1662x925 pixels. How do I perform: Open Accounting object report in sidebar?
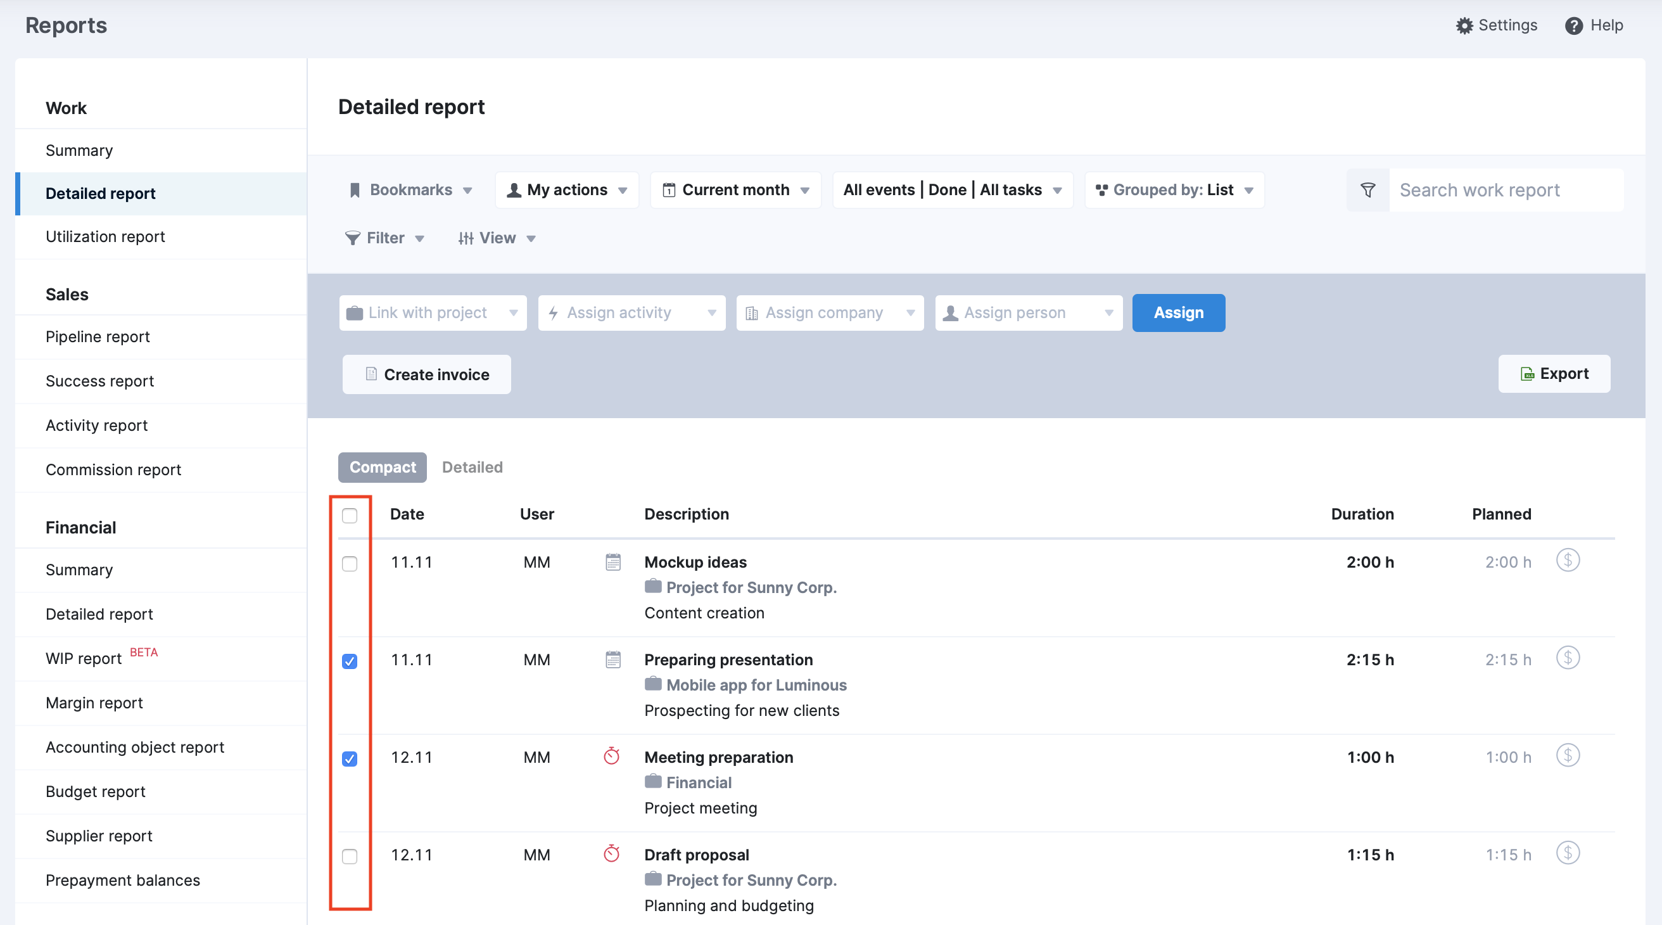tap(161, 748)
